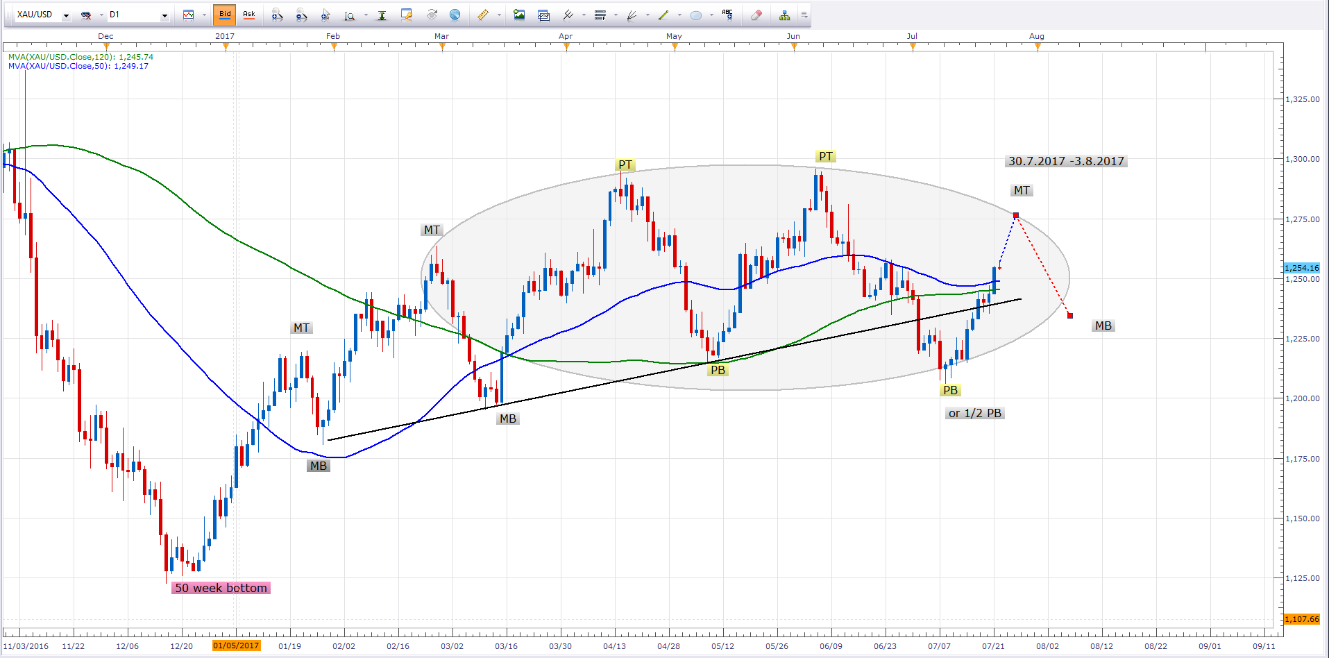
Task: Toggle Ask price display
Action: (249, 15)
